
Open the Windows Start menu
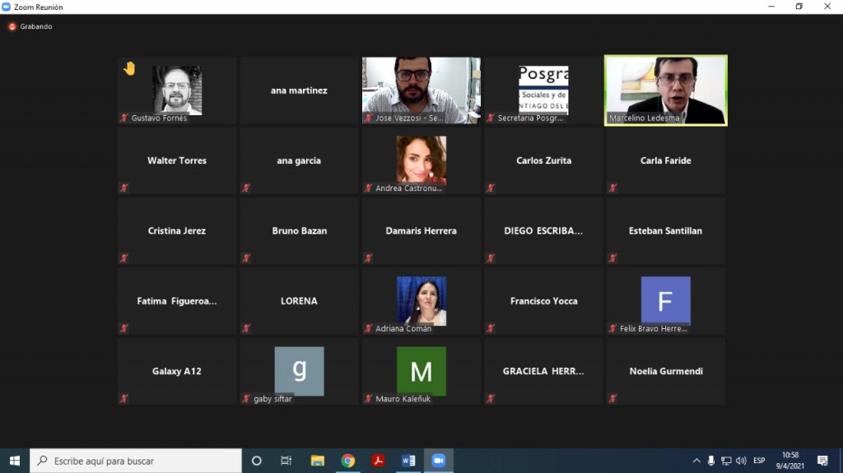pyautogui.click(x=15, y=461)
